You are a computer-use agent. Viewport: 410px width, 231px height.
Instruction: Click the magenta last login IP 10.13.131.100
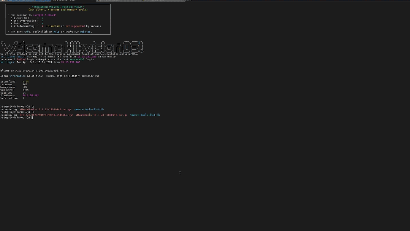pos(71,62)
